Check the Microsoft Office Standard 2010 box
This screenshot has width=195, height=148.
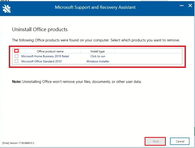[x=16, y=61]
